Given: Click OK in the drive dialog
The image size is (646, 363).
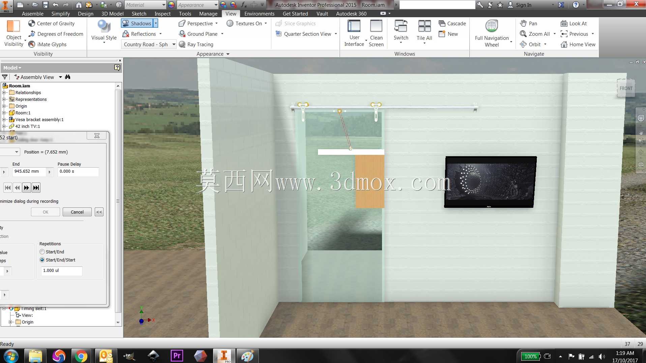Looking at the screenshot, I should coord(46,212).
